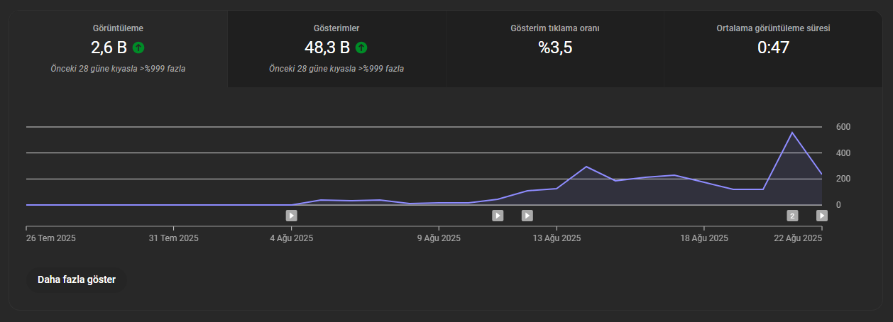Click the 9 Ağu 2025 date label
This screenshot has width=893, height=322.
pyautogui.click(x=438, y=238)
